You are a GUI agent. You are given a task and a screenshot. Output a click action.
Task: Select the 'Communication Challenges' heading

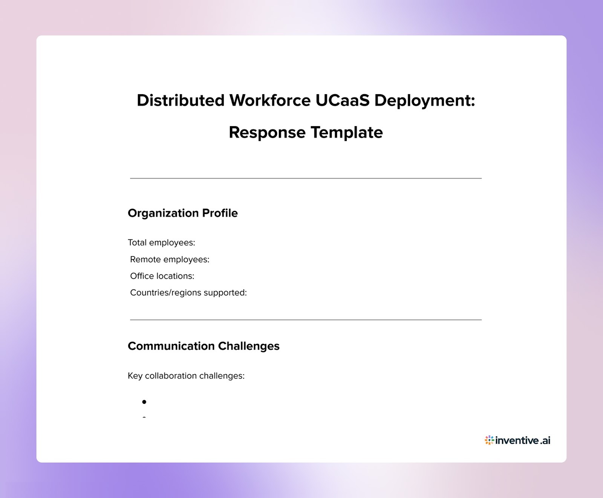coord(204,346)
